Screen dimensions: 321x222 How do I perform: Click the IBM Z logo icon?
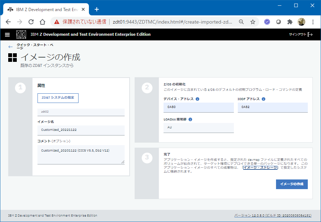click(21, 34)
